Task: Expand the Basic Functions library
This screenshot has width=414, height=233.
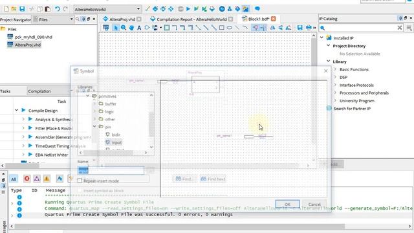Action: [335, 69]
